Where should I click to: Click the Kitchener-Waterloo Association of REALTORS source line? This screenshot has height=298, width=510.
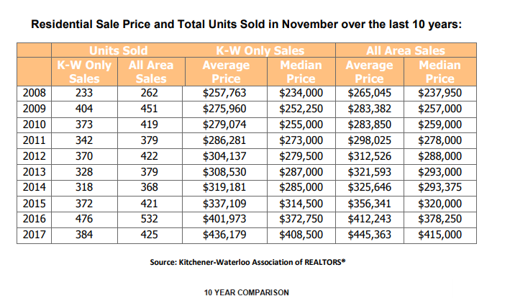[x=243, y=263]
